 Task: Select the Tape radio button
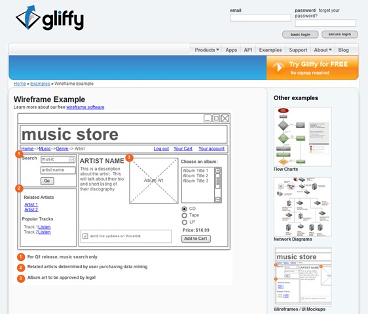(185, 215)
